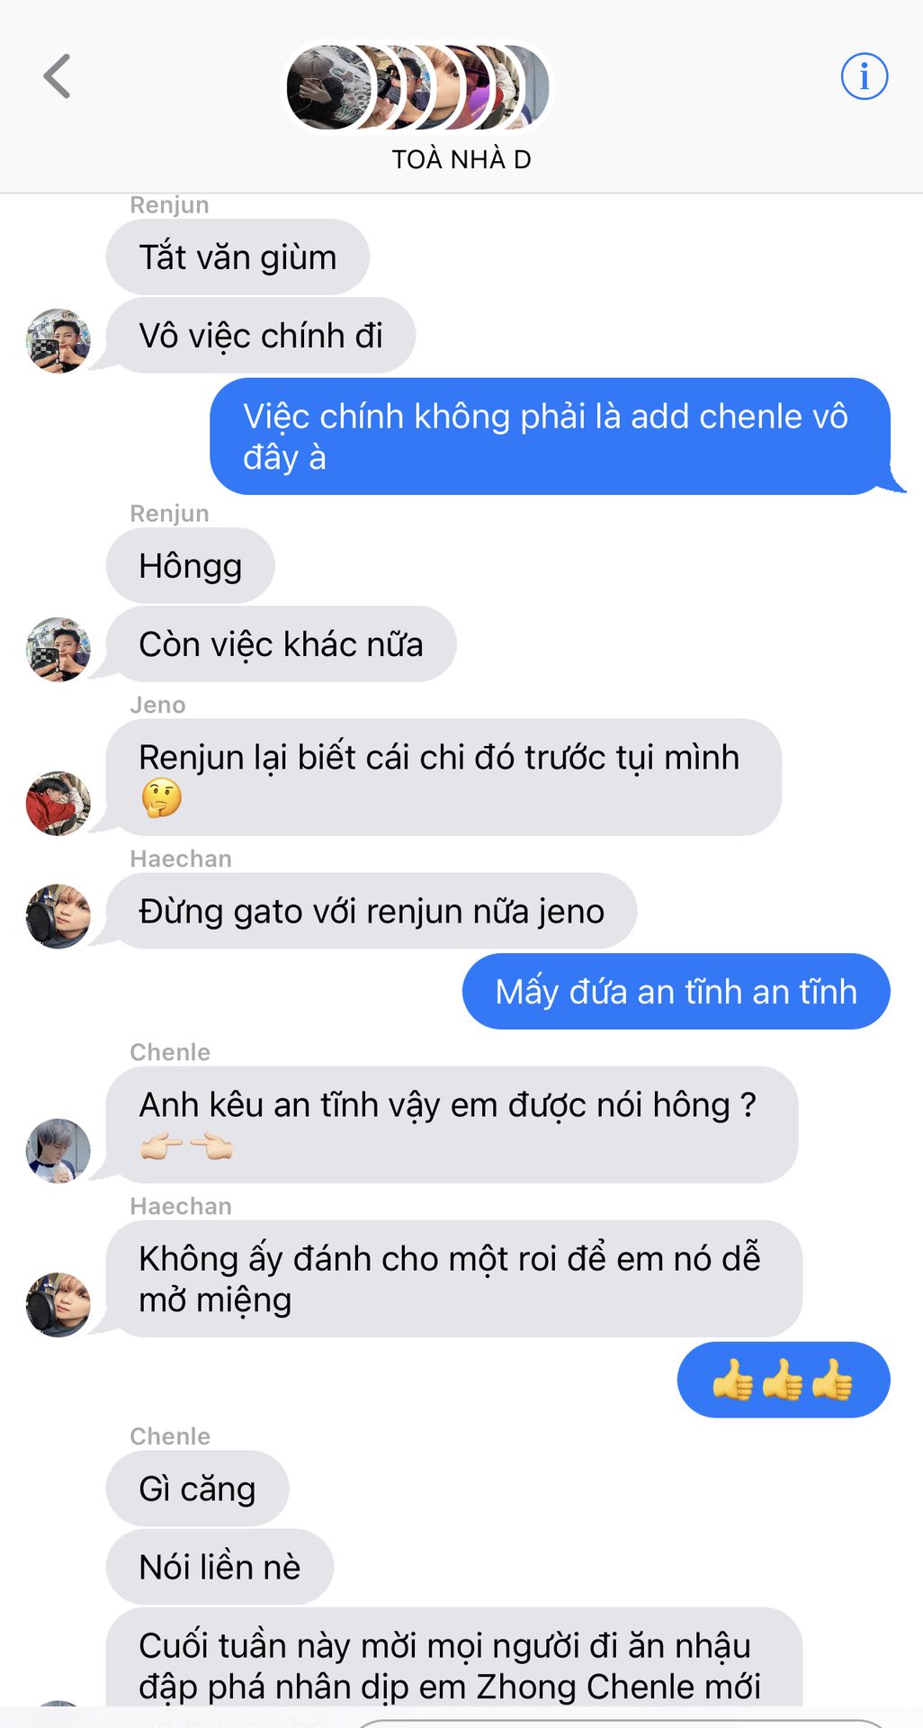Select the blue "Việc chính không phải" message

click(551, 436)
